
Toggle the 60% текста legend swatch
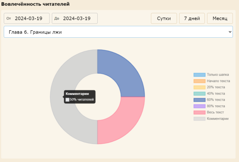(x=200, y=100)
